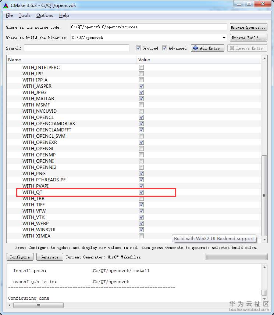The image size is (274, 315).
Task: Maximize the CMake window
Action: (249, 4)
